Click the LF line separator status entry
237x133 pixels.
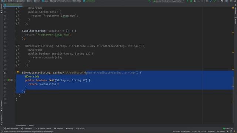199,132
